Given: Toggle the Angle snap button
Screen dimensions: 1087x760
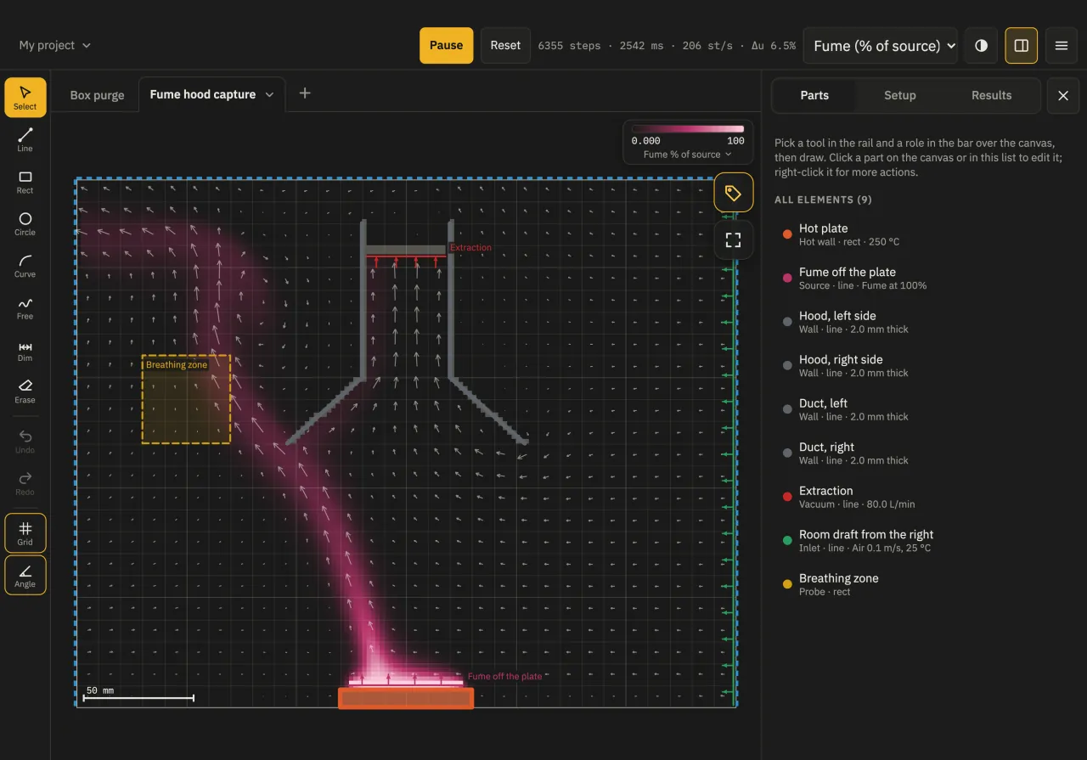Looking at the screenshot, I should point(25,575).
